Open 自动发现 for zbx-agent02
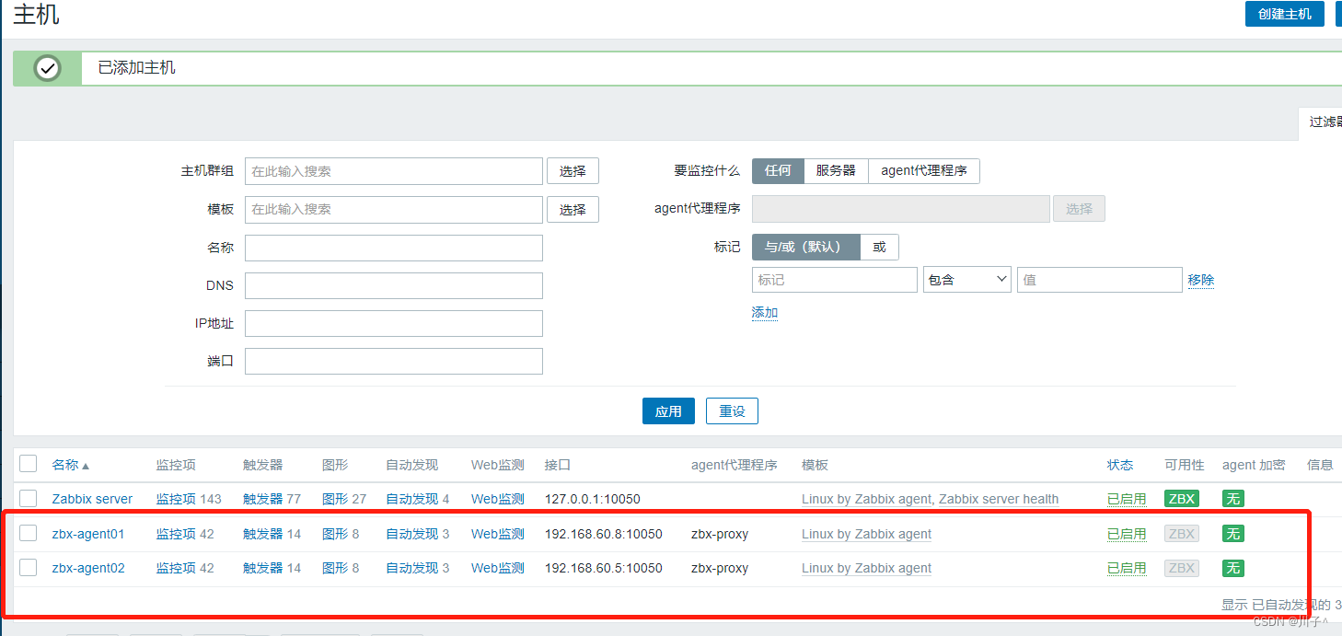This screenshot has width=1342, height=636. [411, 568]
